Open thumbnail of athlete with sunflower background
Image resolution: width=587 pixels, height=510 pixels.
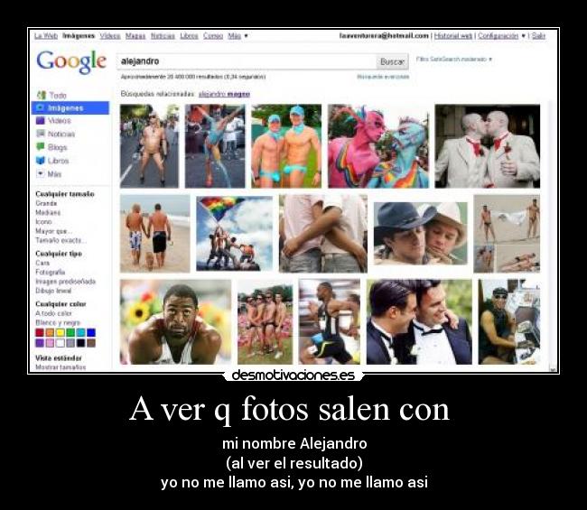[175, 321]
